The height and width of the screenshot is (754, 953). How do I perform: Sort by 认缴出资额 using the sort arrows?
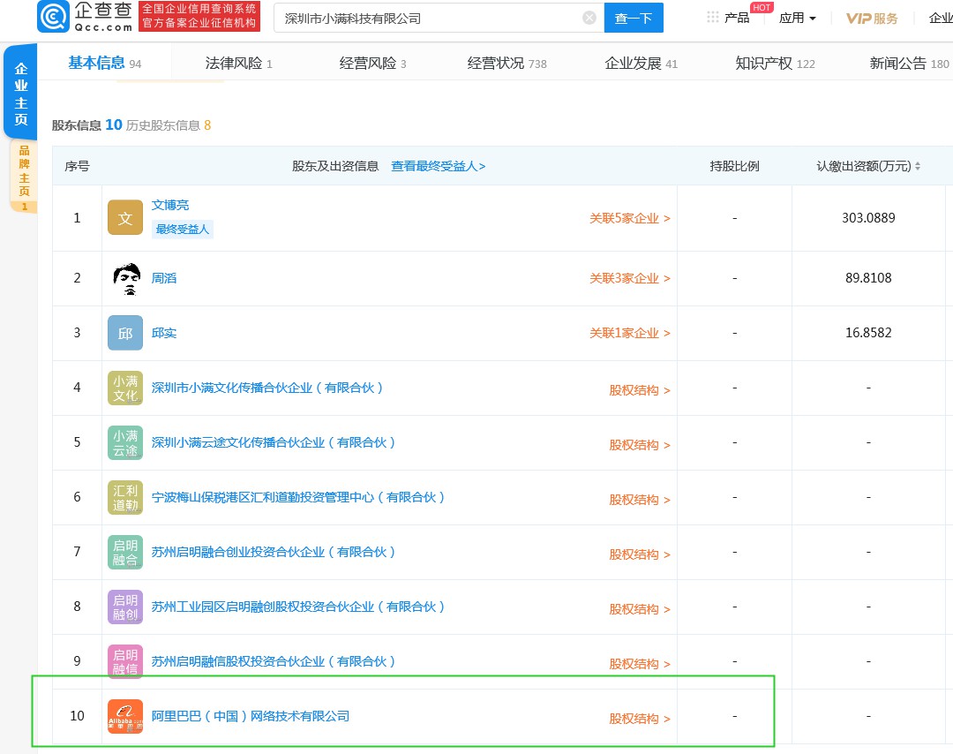click(917, 166)
